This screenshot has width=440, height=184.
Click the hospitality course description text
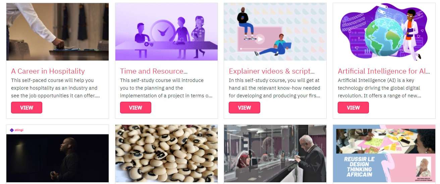55,88
